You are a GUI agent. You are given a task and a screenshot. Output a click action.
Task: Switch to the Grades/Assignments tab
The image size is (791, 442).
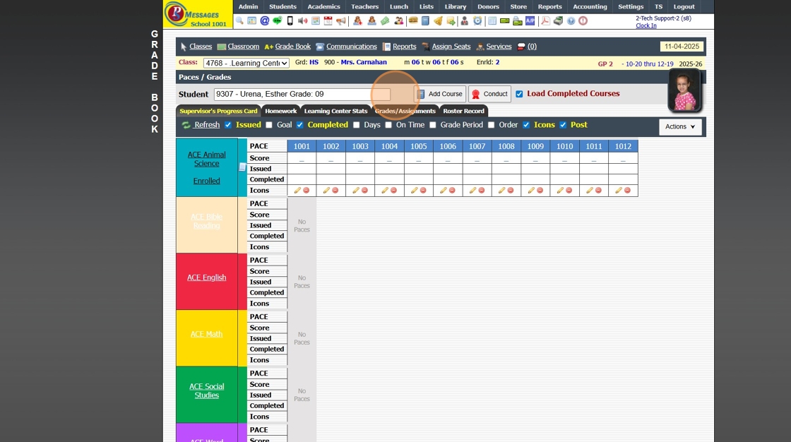click(405, 111)
